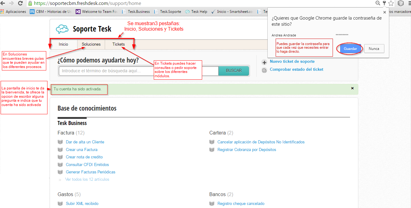The width and height of the screenshot is (411, 208).
Task: Open the Tesk Help bookmark
Action: [196, 12]
